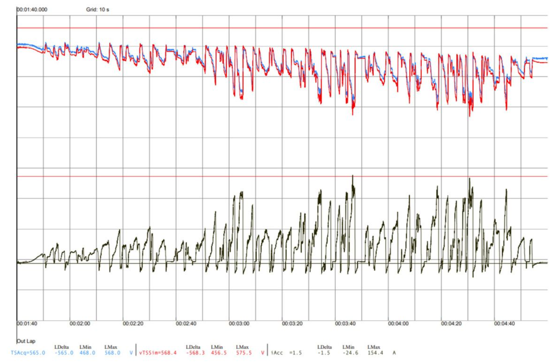Click the 00:02:00 time axis label
This screenshot has width=557, height=363.
click(80, 324)
